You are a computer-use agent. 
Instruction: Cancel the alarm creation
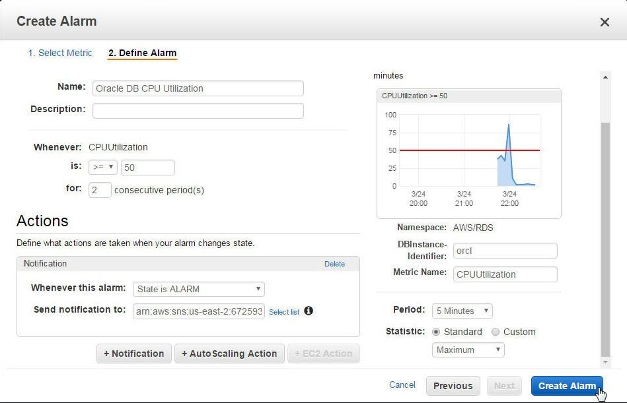402,385
